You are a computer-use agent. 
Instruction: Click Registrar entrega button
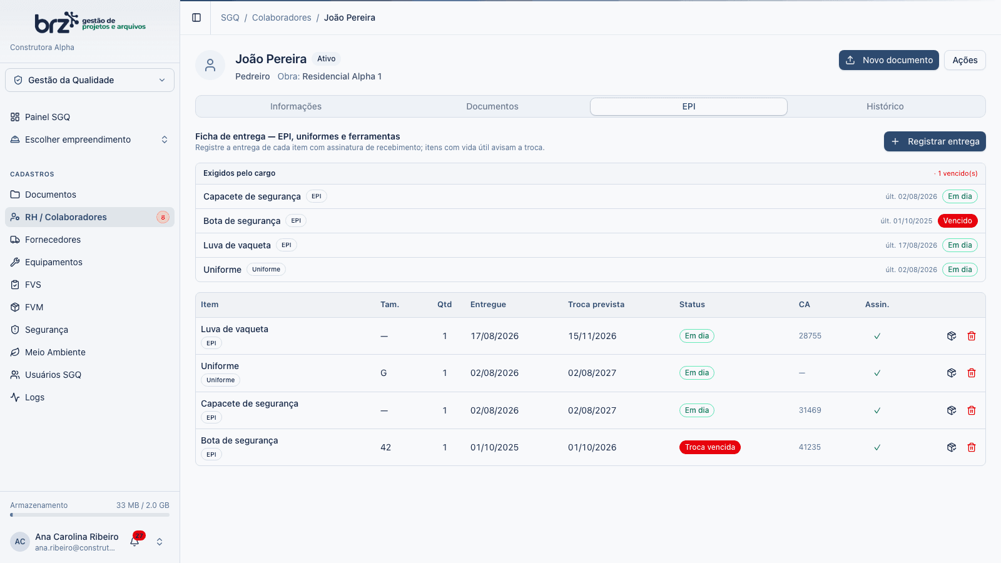(935, 141)
